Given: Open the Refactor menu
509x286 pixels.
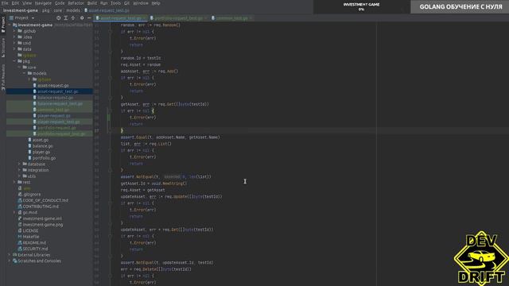Looking at the screenshot, I should [x=76, y=3].
